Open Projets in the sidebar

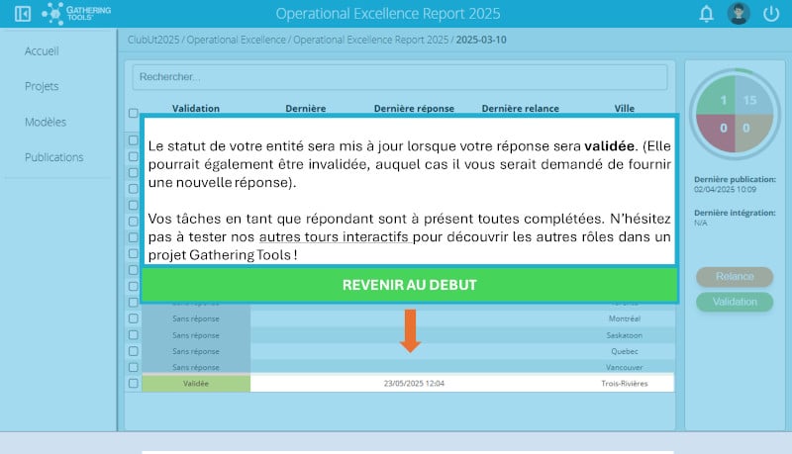coord(42,86)
